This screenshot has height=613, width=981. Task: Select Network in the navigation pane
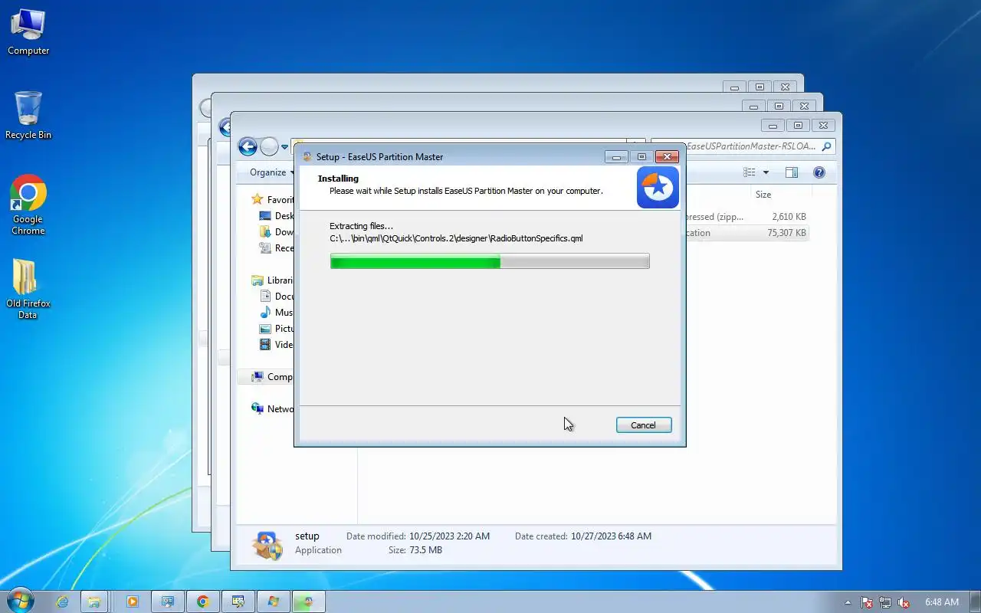[x=274, y=409]
